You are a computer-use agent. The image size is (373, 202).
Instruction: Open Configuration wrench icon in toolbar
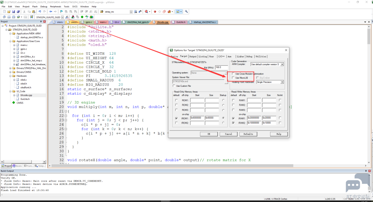[186, 12]
